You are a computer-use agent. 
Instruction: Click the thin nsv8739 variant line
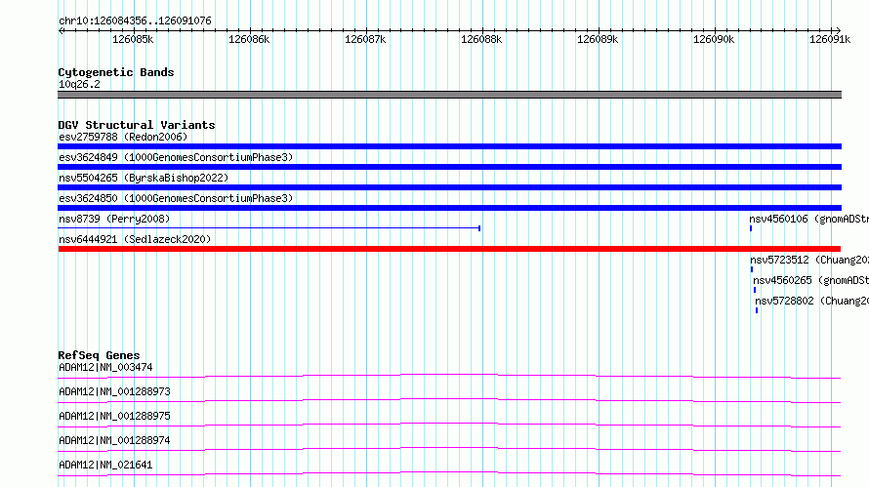(x=269, y=228)
